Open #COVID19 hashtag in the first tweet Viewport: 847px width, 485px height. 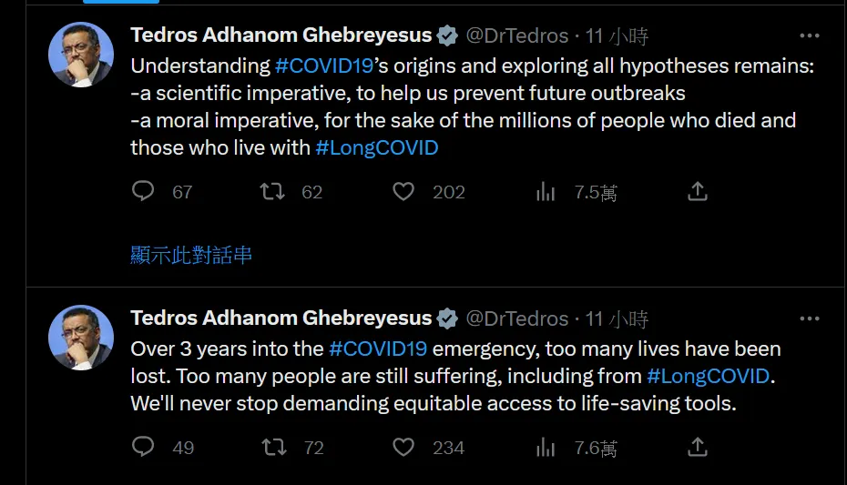[x=325, y=66]
